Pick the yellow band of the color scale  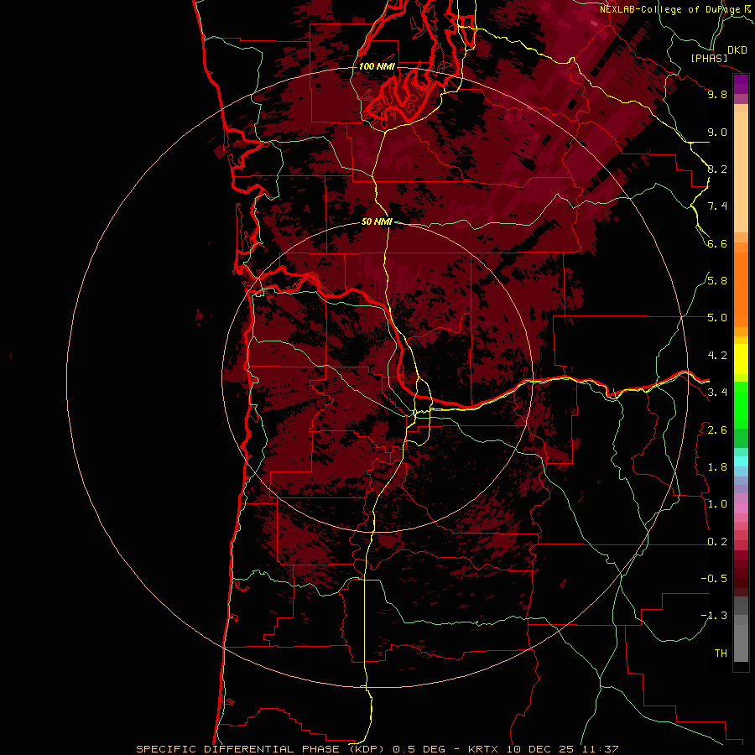tap(741, 359)
